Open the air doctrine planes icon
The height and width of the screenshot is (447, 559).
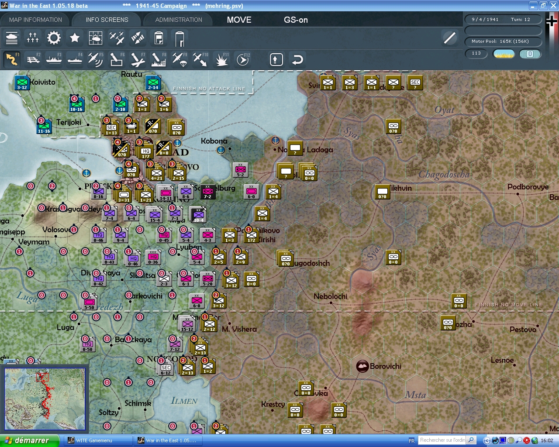pyautogui.click(x=117, y=38)
